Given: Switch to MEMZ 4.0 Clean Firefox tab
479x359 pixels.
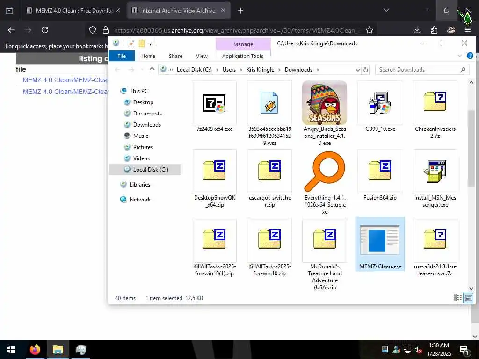Looking at the screenshot, I should (73, 11).
